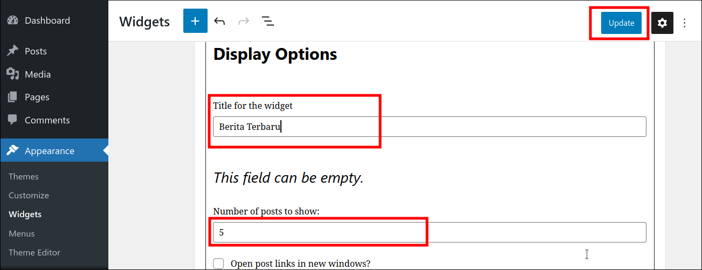Select Menus in Appearance submenu
This screenshot has width=702, height=270.
pos(22,233)
